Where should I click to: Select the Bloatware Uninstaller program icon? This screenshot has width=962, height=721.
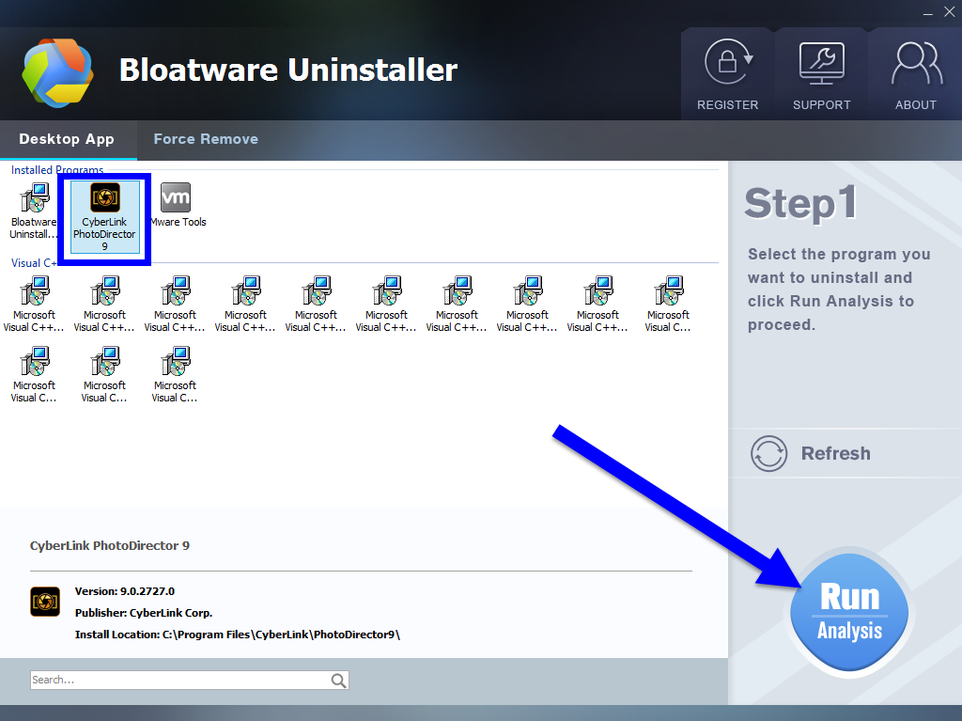pyautogui.click(x=35, y=198)
